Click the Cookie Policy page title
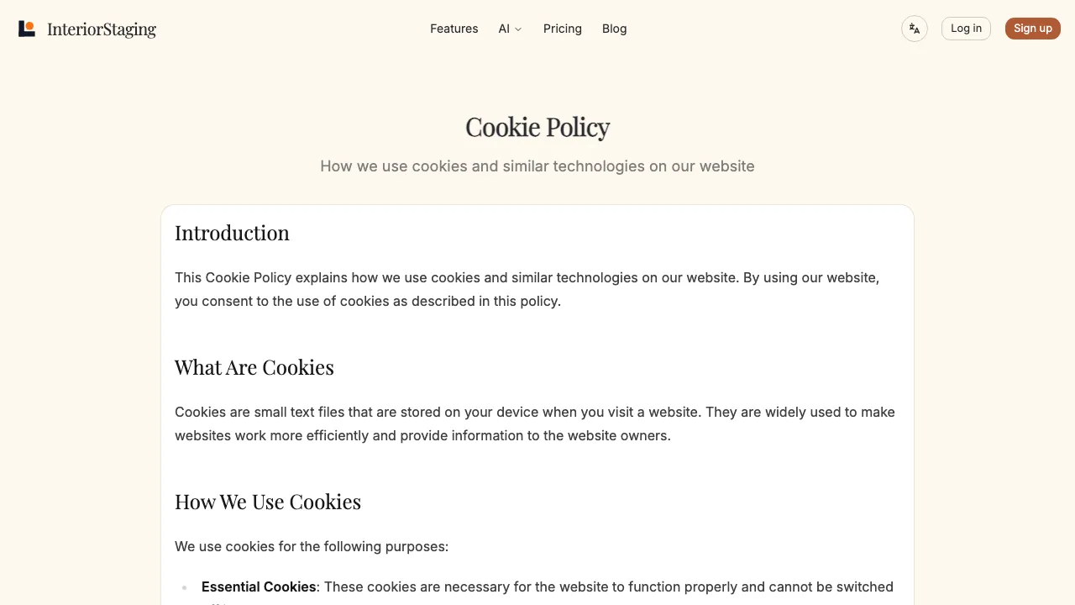This screenshot has height=605, width=1075. [537, 127]
